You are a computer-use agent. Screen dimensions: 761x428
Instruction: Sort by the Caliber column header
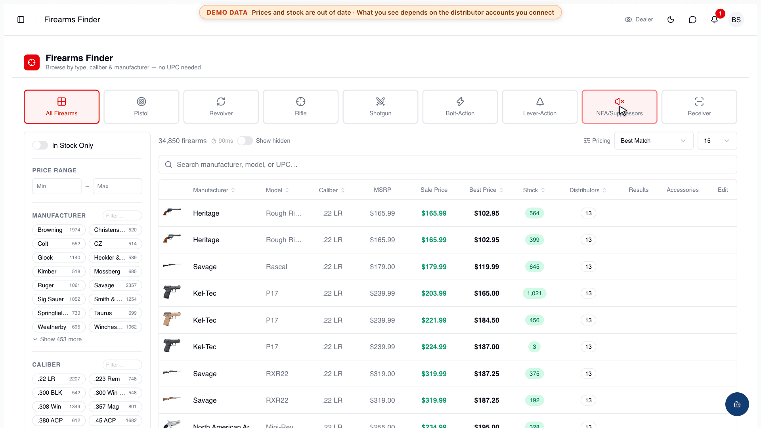[x=332, y=190]
